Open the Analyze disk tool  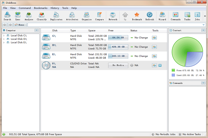click(x=29, y=16)
